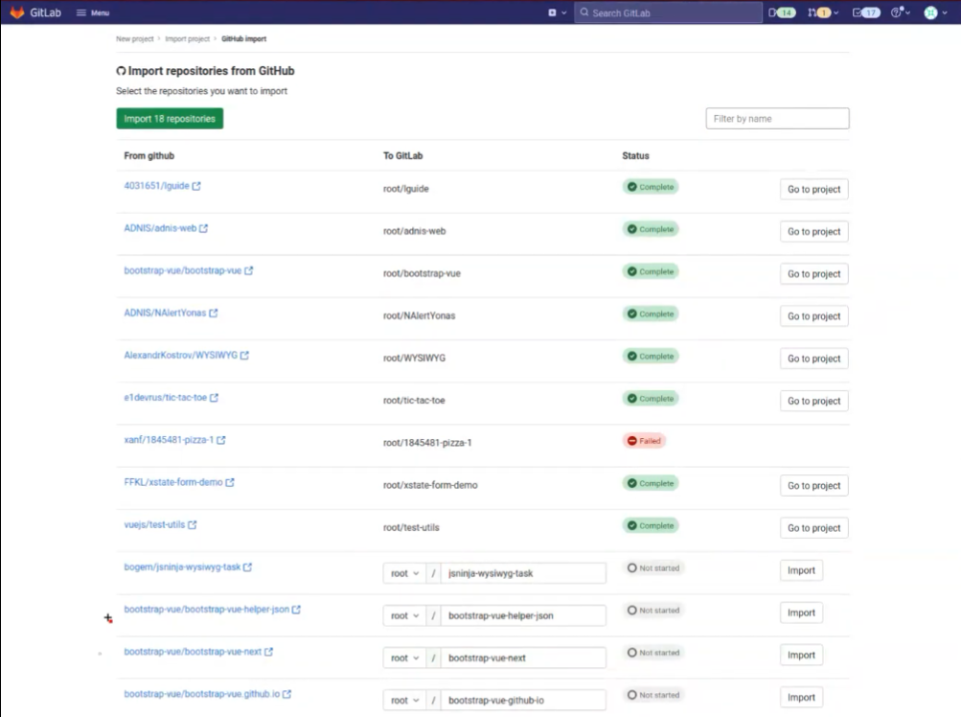The image size is (961, 717).
Task: Open the merge requests icon in navbar
Action: (819, 12)
